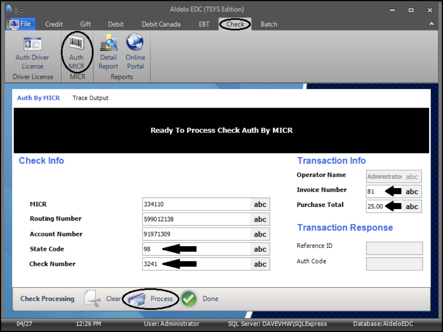Switch to the Gift ribbon tab

pos(85,24)
